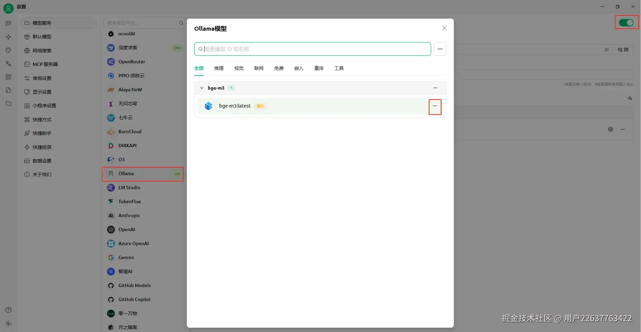
Task: Open 小程序设置 settings
Action: click(x=58, y=106)
